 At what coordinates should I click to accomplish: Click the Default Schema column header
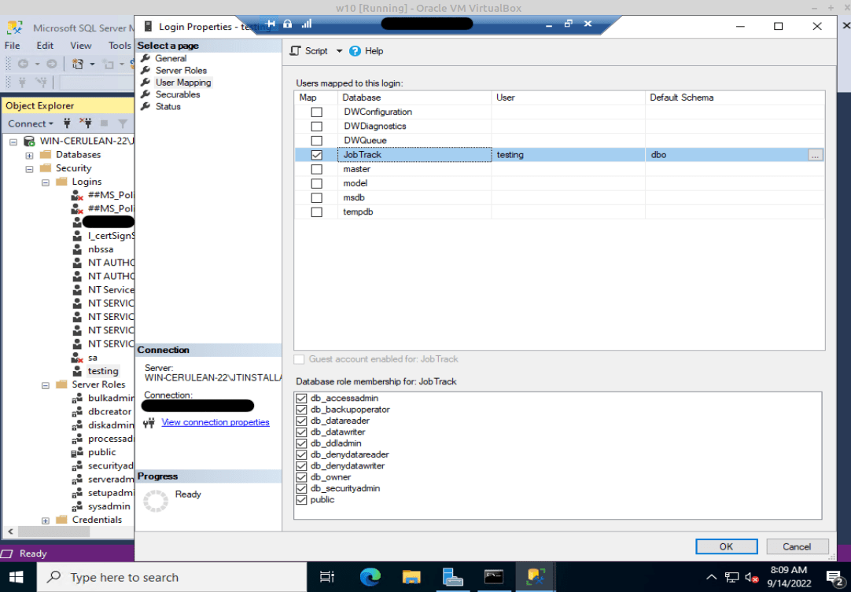coord(735,97)
